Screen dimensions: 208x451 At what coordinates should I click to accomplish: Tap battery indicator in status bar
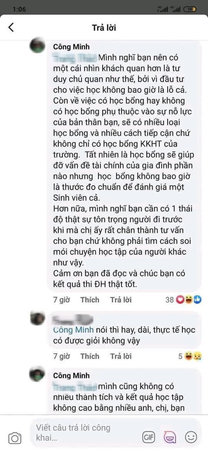click(189, 9)
